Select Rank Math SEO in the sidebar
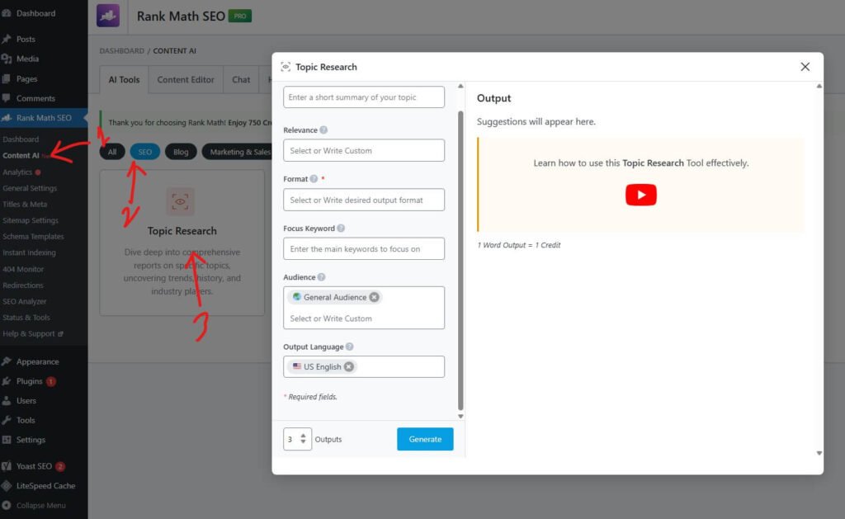845x519 pixels. point(44,117)
